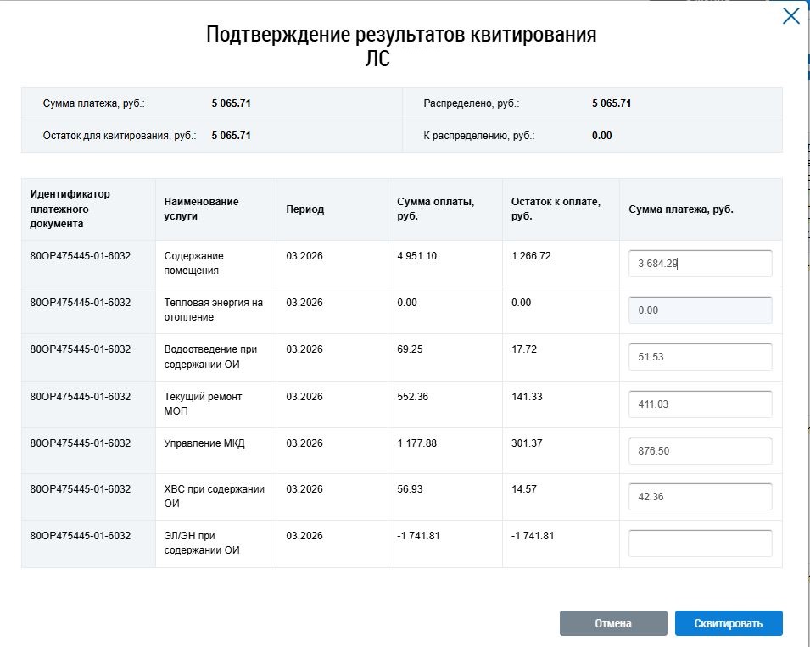Select service name Управление МКД
The image size is (810, 647).
point(204,443)
